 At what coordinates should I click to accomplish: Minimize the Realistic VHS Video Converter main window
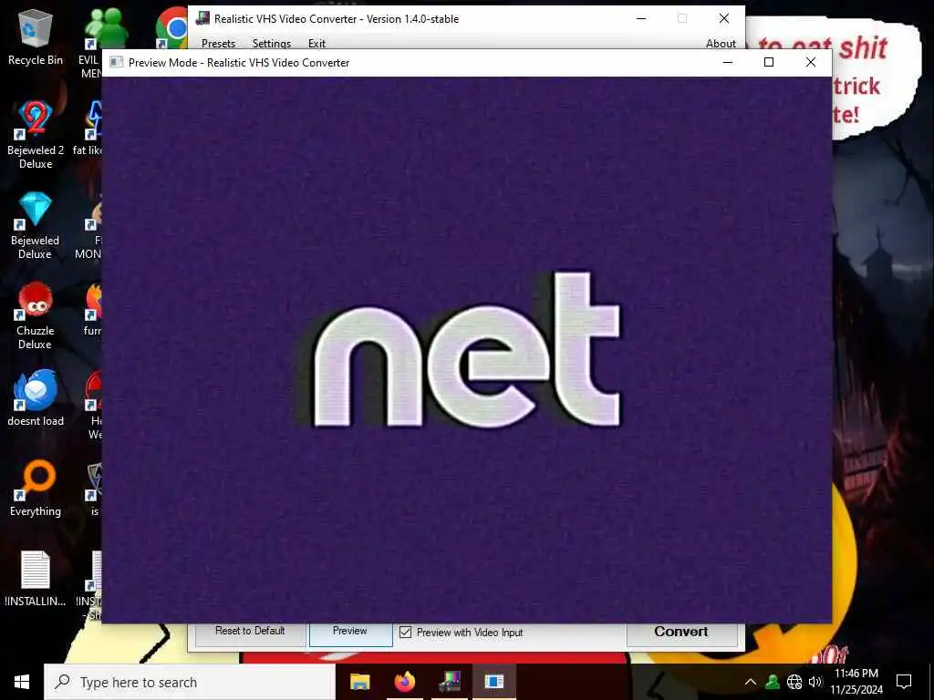click(x=641, y=18)
